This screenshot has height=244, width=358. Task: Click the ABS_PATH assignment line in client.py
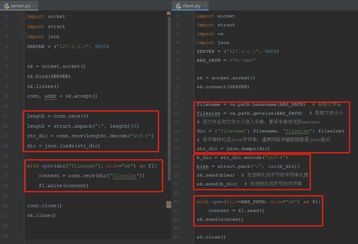tap(226, 60)
